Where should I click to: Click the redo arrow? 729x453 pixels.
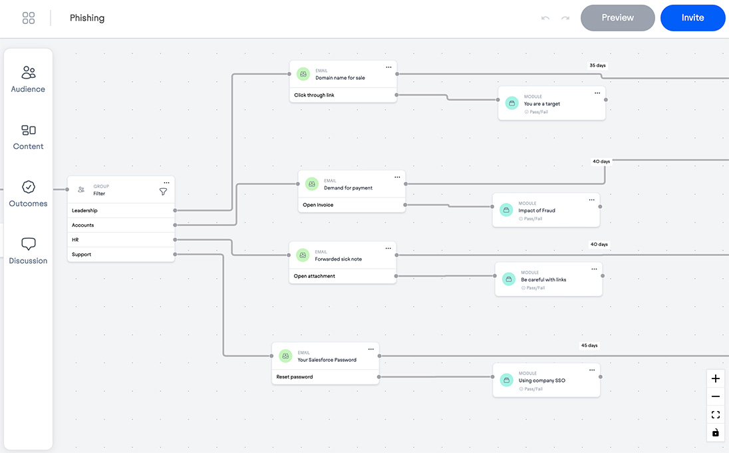point(565,18)
